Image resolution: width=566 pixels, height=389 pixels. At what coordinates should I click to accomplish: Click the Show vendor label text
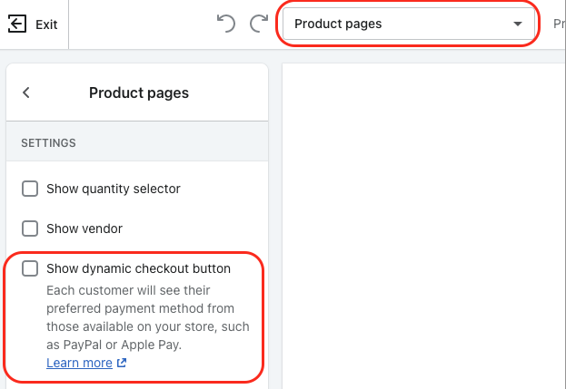[x=84, y=229]
